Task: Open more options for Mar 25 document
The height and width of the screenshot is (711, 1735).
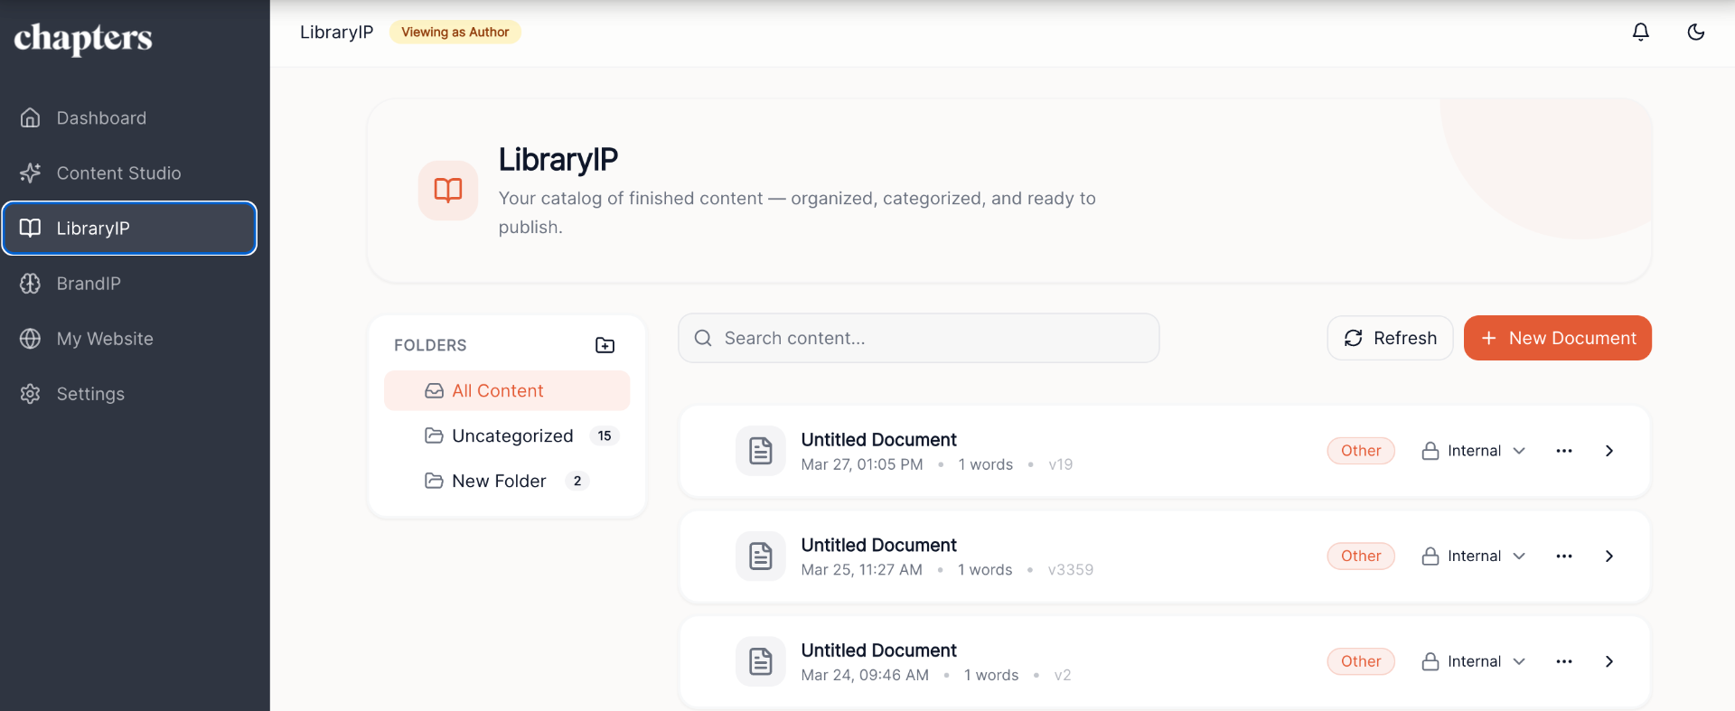Action: coord(1564,556)
